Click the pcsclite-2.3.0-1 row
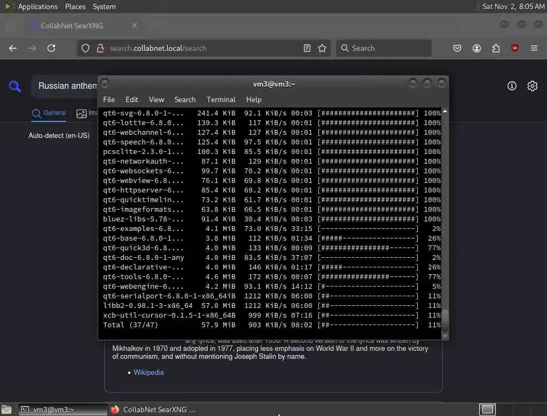547x416 pixels. tap(272, 152)
